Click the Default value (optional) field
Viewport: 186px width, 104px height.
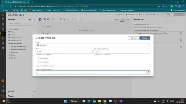tap(91, 73)
